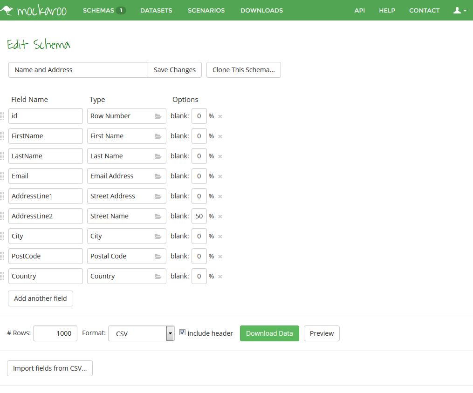Remove the id field via the × icon

[x=219, y=116]
